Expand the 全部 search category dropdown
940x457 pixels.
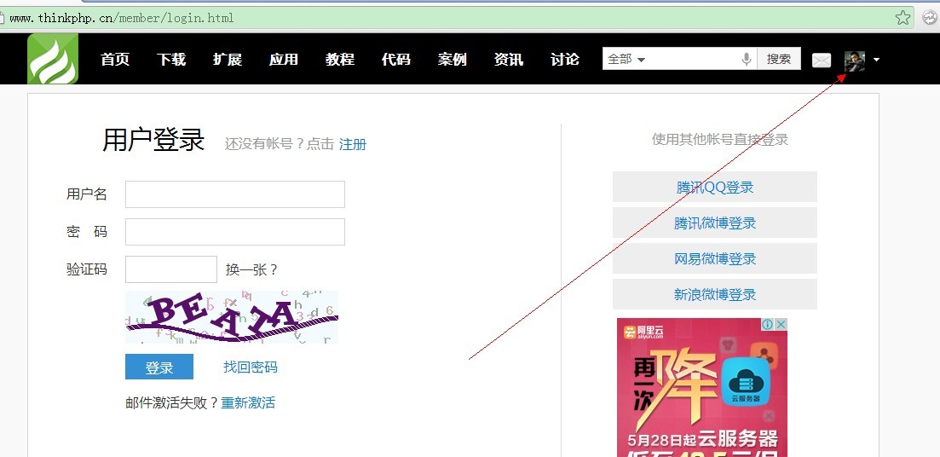(x=626, y=59)
